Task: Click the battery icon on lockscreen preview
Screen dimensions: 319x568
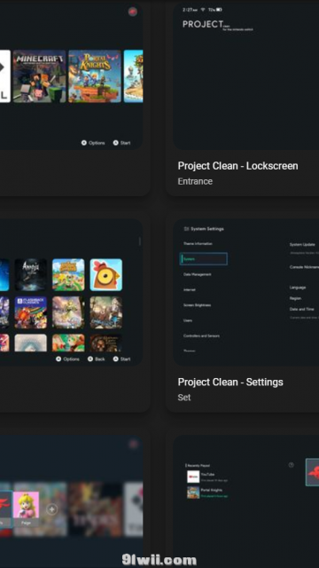Action: pyautogui.click(x=220, y=10)
